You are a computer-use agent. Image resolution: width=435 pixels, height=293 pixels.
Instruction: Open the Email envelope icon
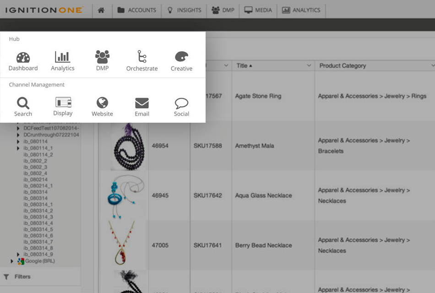[142, 107]
